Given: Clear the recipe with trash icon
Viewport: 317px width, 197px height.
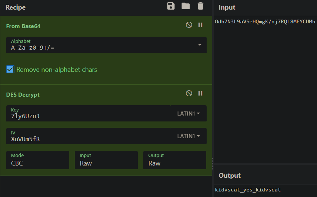Looking at the screenshot, I should [x=200, y=6].
